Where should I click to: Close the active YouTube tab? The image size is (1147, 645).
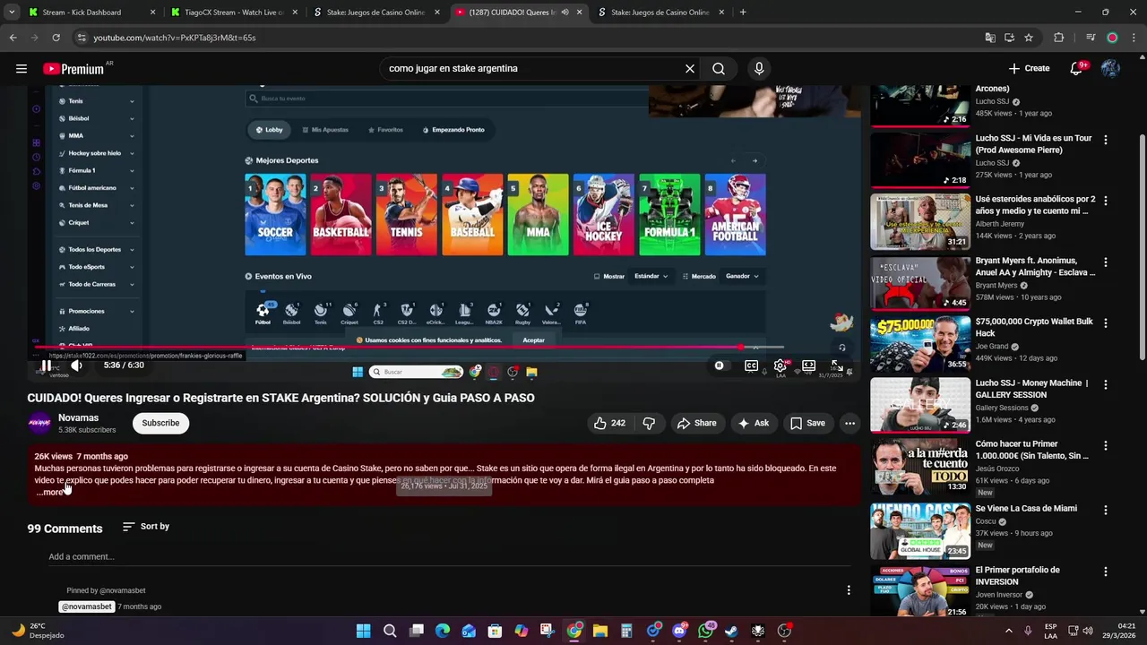(579, 13)
